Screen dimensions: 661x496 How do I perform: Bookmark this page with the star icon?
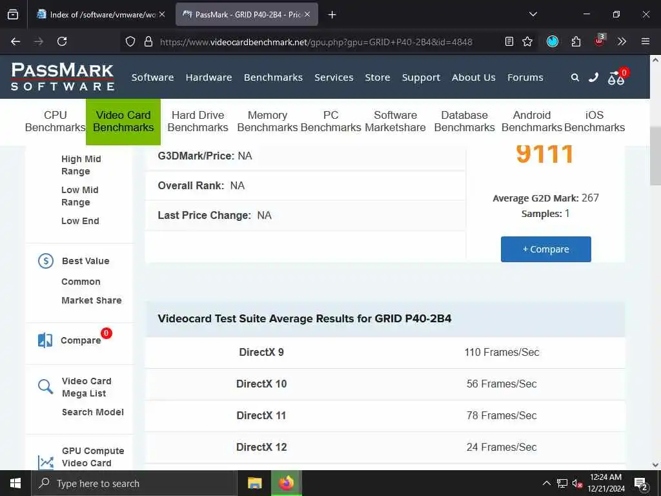527,41
